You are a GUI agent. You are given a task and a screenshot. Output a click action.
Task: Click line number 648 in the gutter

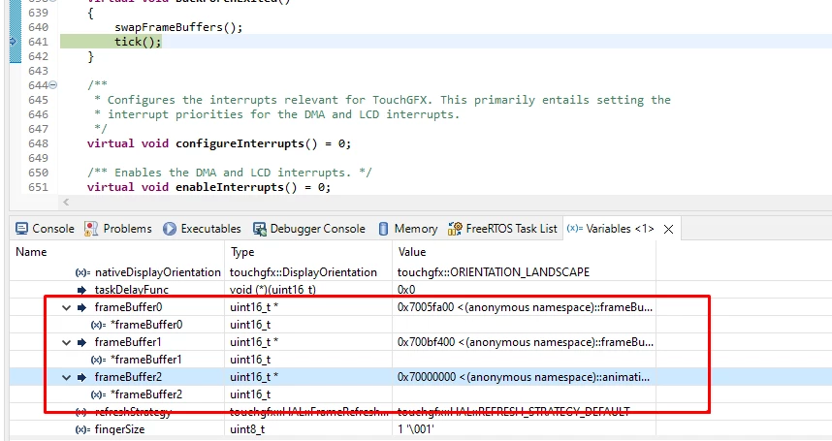point(38,143)
